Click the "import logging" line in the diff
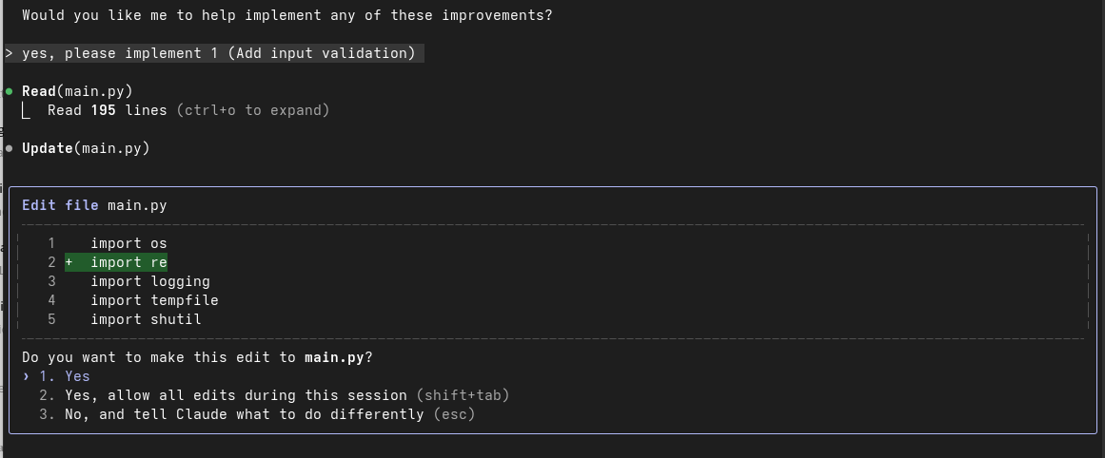Screen dimensions: 1105x458 pyautogui.click(x=150, y=281)
